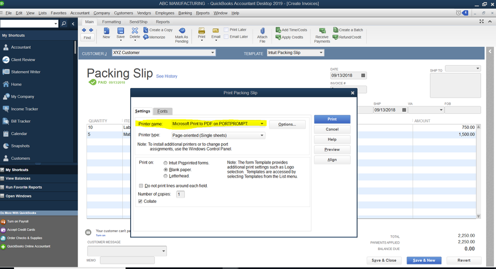Open DATE calendar picker icon

pyautogui.click(x=363, y=75)
